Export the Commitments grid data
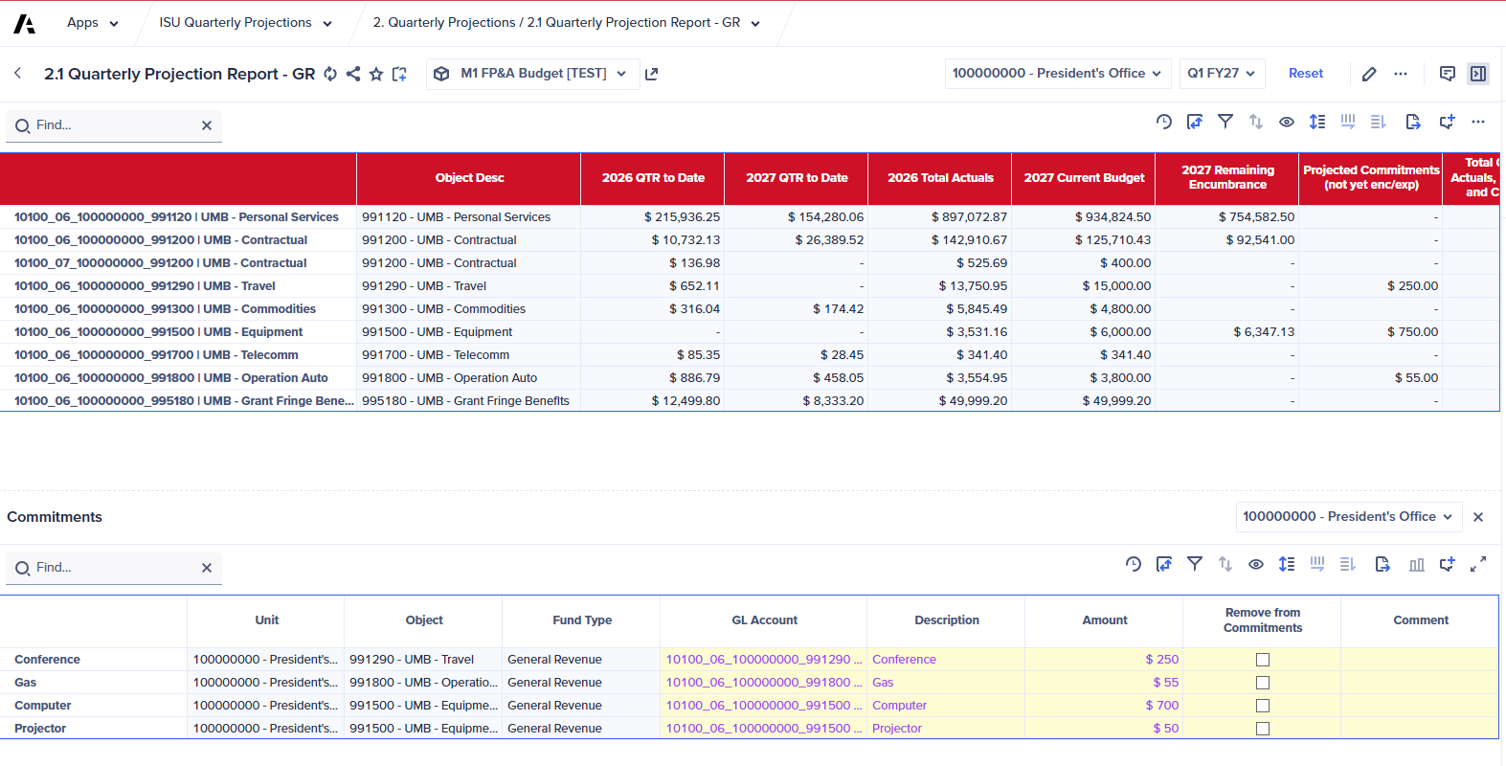 click(x=1382, y=564)
